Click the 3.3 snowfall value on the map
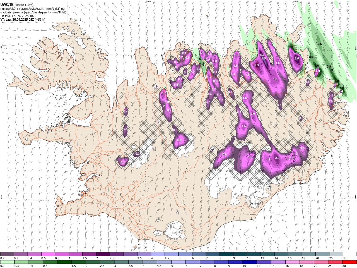Screen dimensions: 357x268 click(262, 55)
